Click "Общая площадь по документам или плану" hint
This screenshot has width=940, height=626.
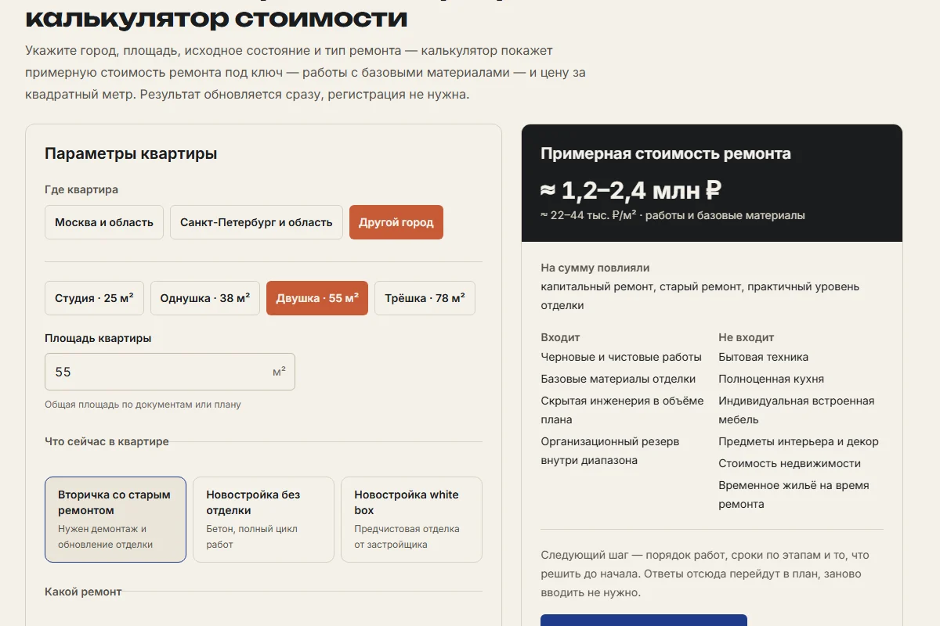click(143, 405)
